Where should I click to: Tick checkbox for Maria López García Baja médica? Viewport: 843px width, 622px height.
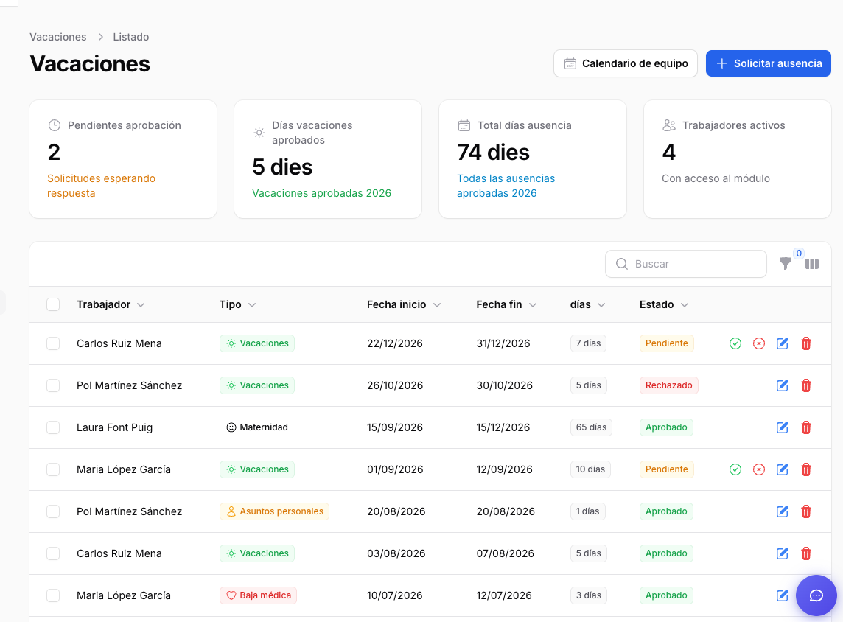[53, 595]
